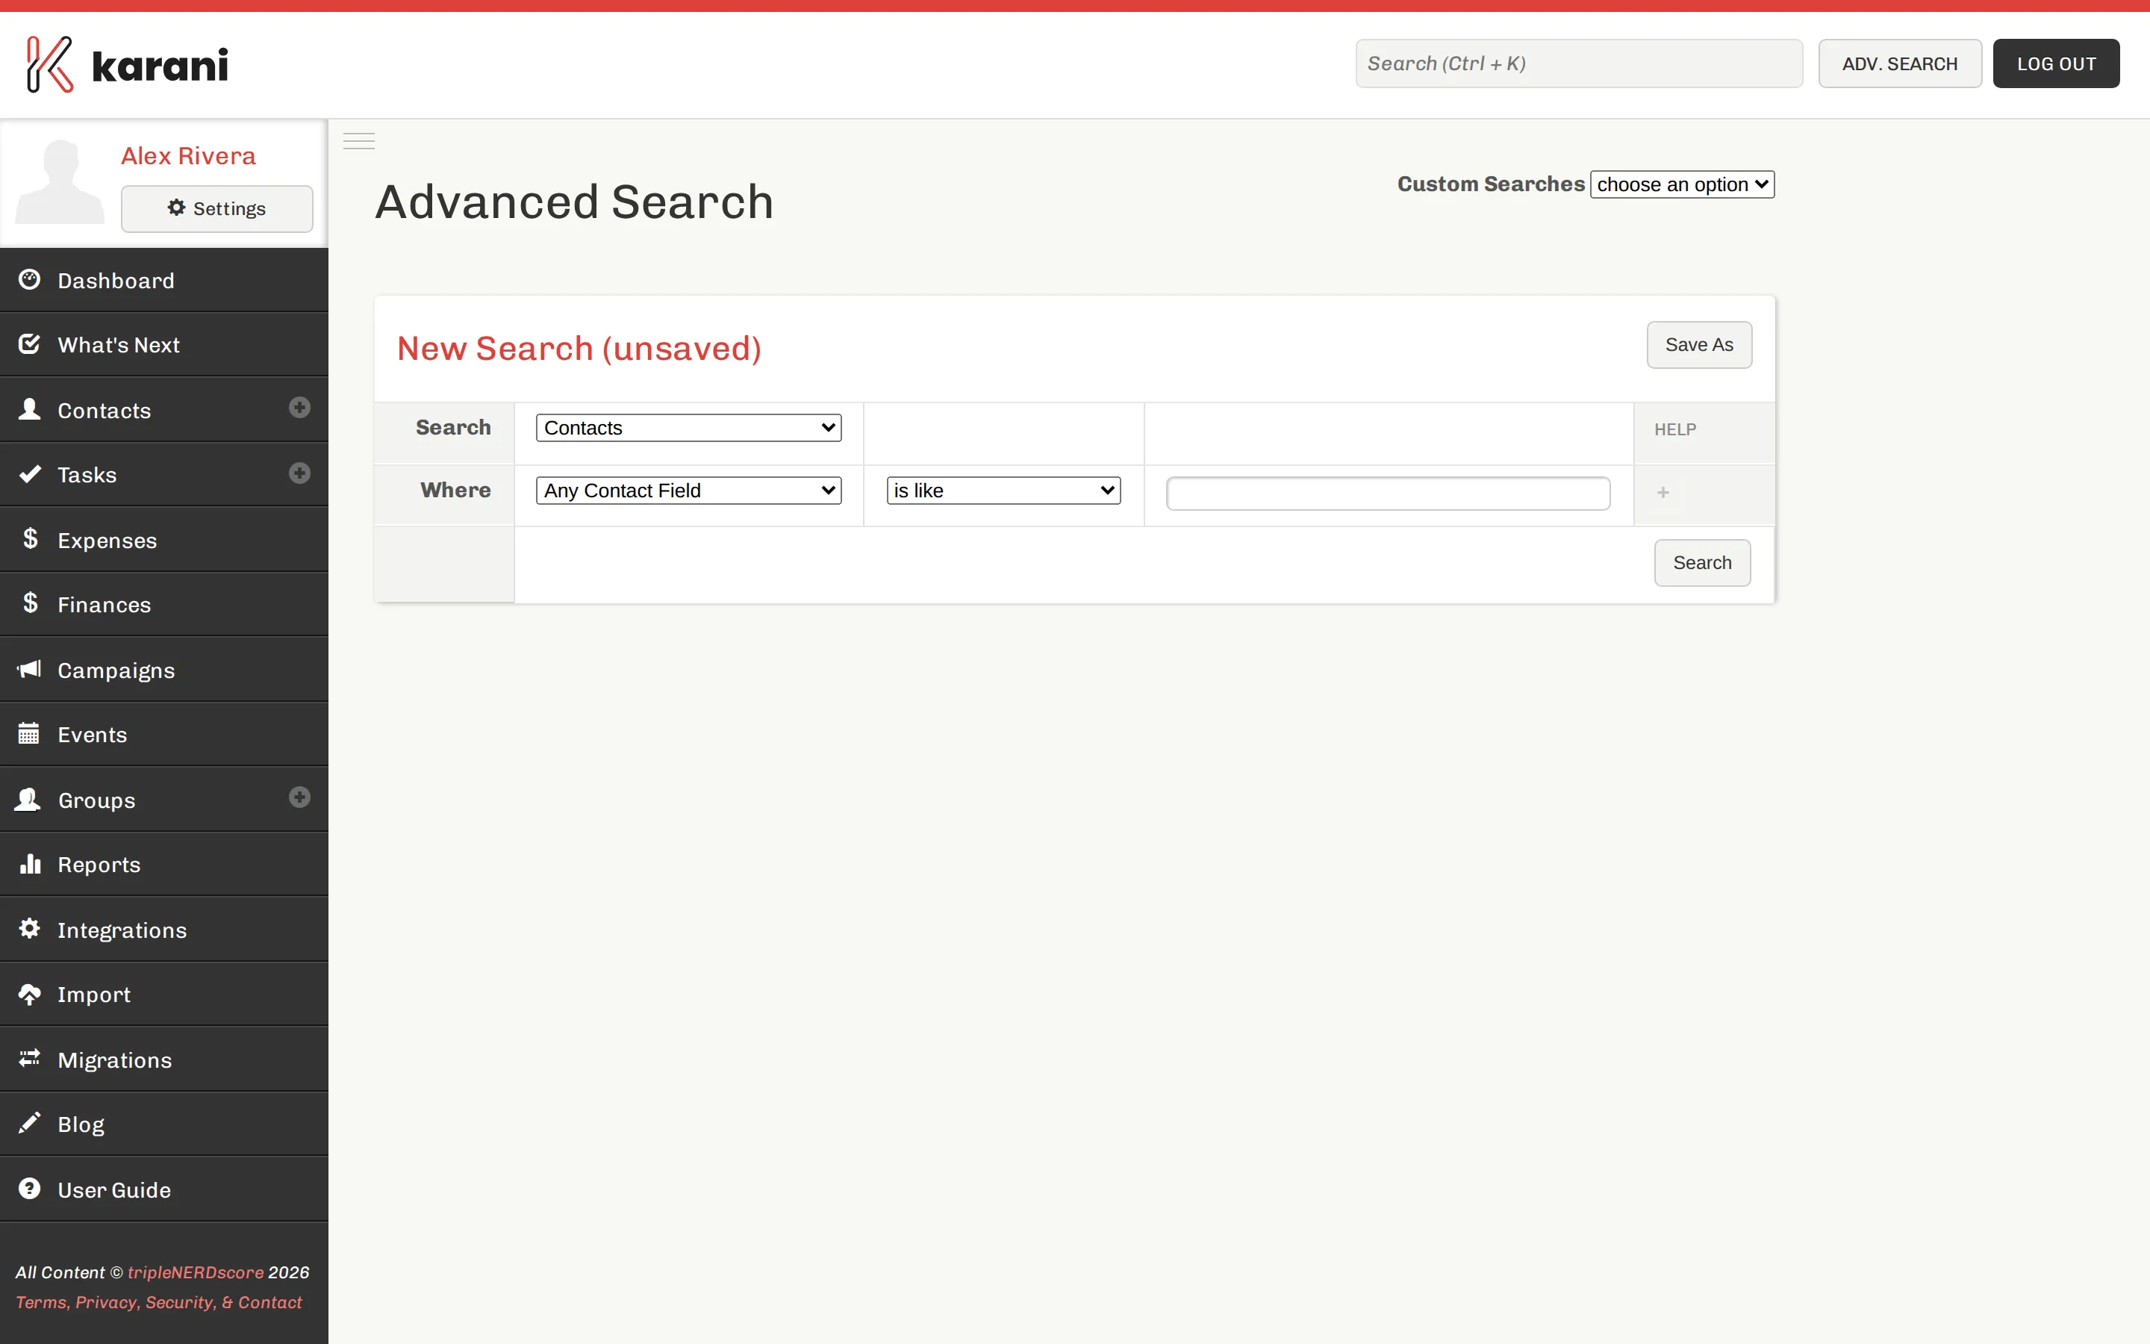
Task: Click the user avatar picture
Action: pos(60,181)
